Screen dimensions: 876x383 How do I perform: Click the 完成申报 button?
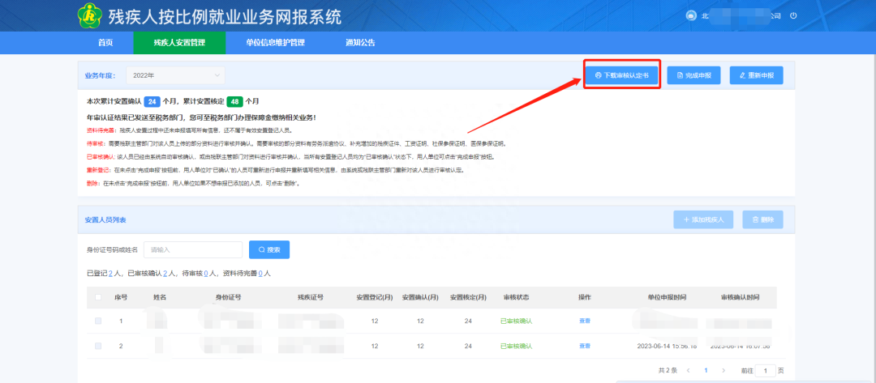(x=693, y=75)
